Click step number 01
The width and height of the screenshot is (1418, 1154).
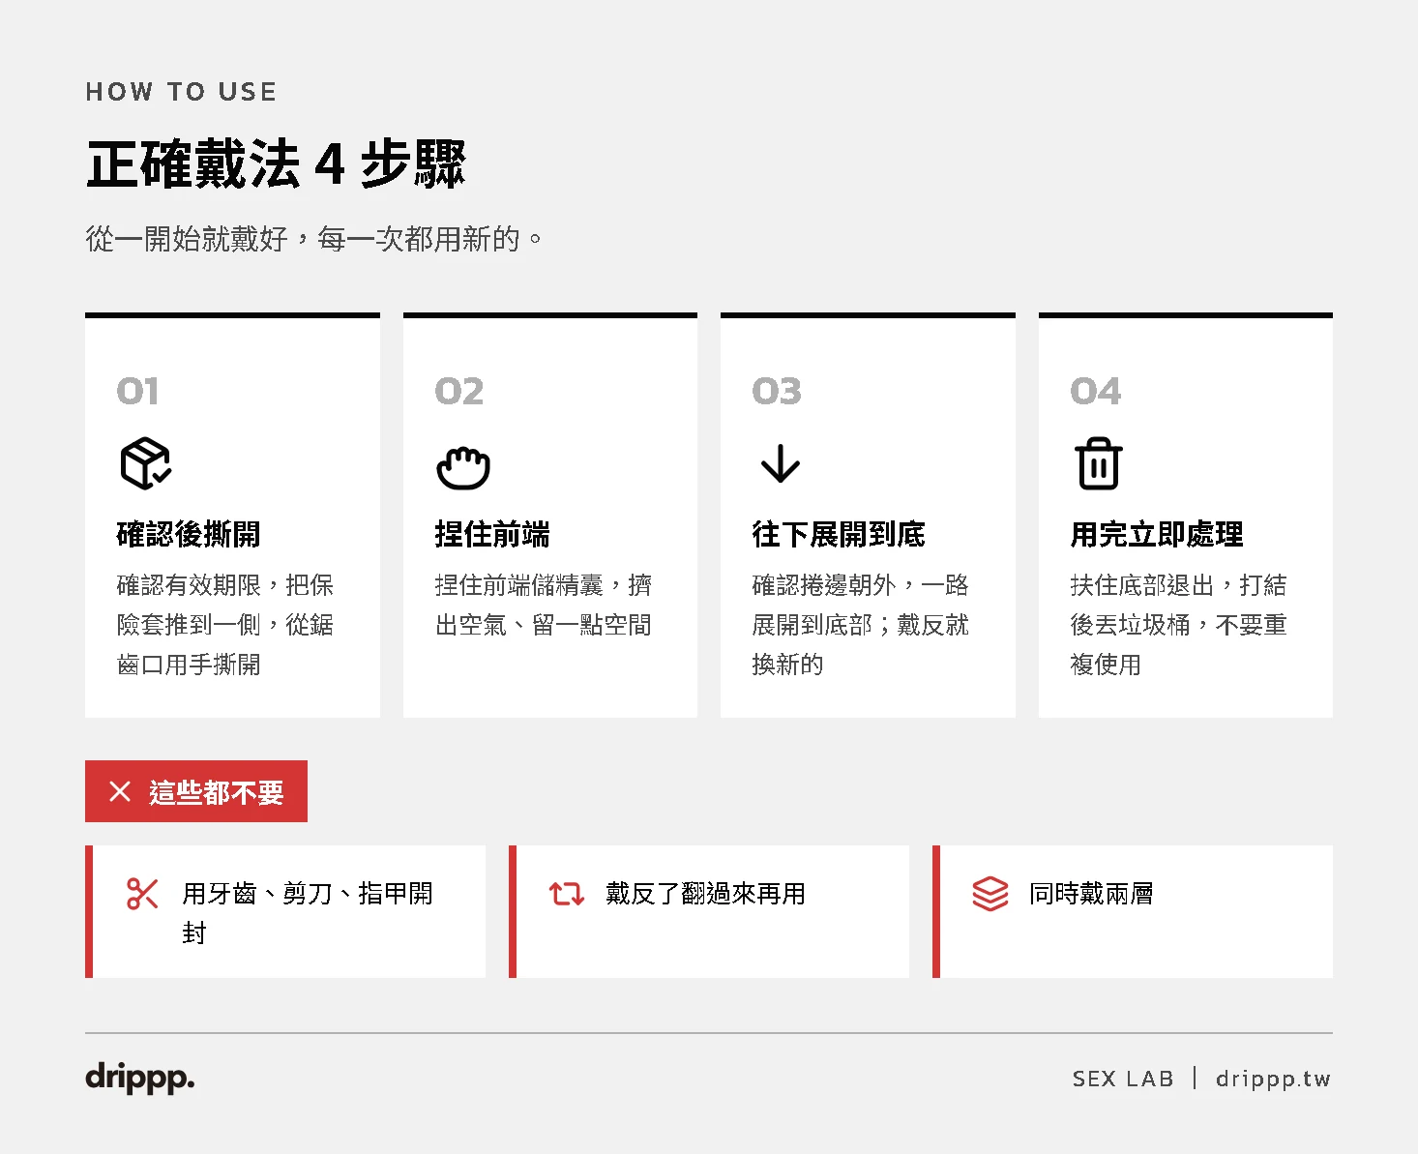[x=137, y=391]
